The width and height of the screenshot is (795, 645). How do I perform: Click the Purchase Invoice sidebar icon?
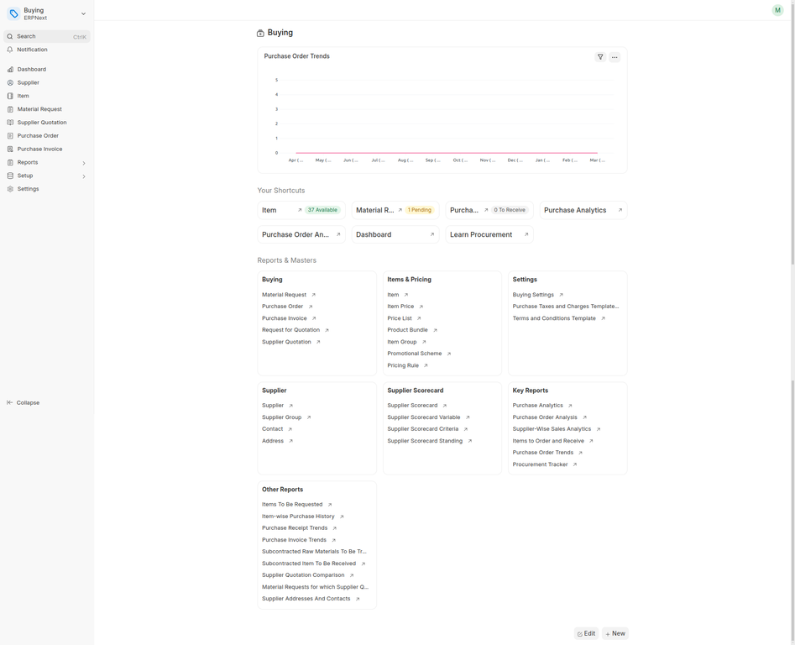click(10, 149)
